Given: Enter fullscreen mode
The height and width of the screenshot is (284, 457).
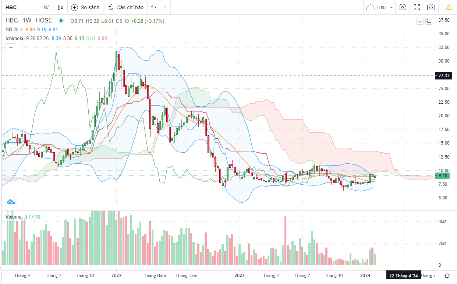Looking at the screenshot, I should [x=417, y=7].
